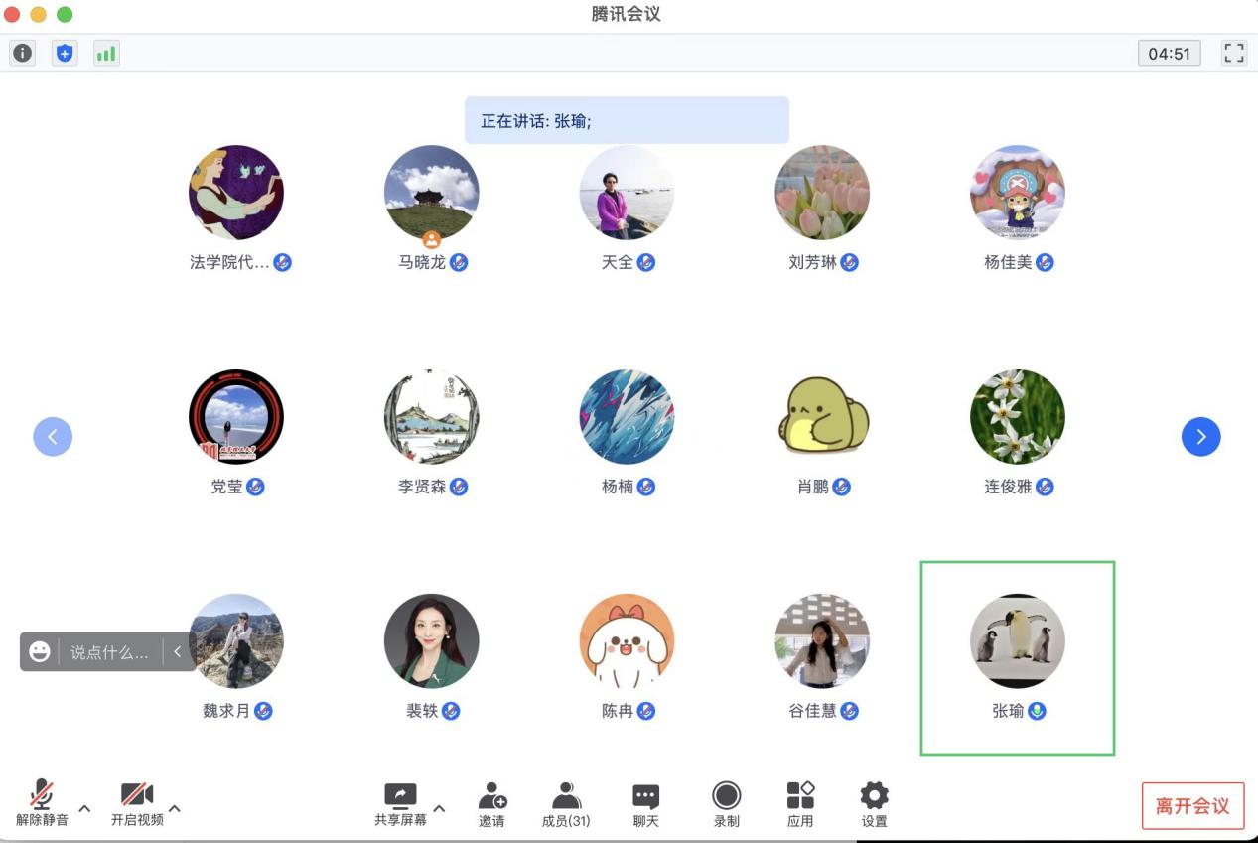The width and height of the screenshot is (1258, 843).
Task: Open the 应用 apps icon
Action: [800, 803]
